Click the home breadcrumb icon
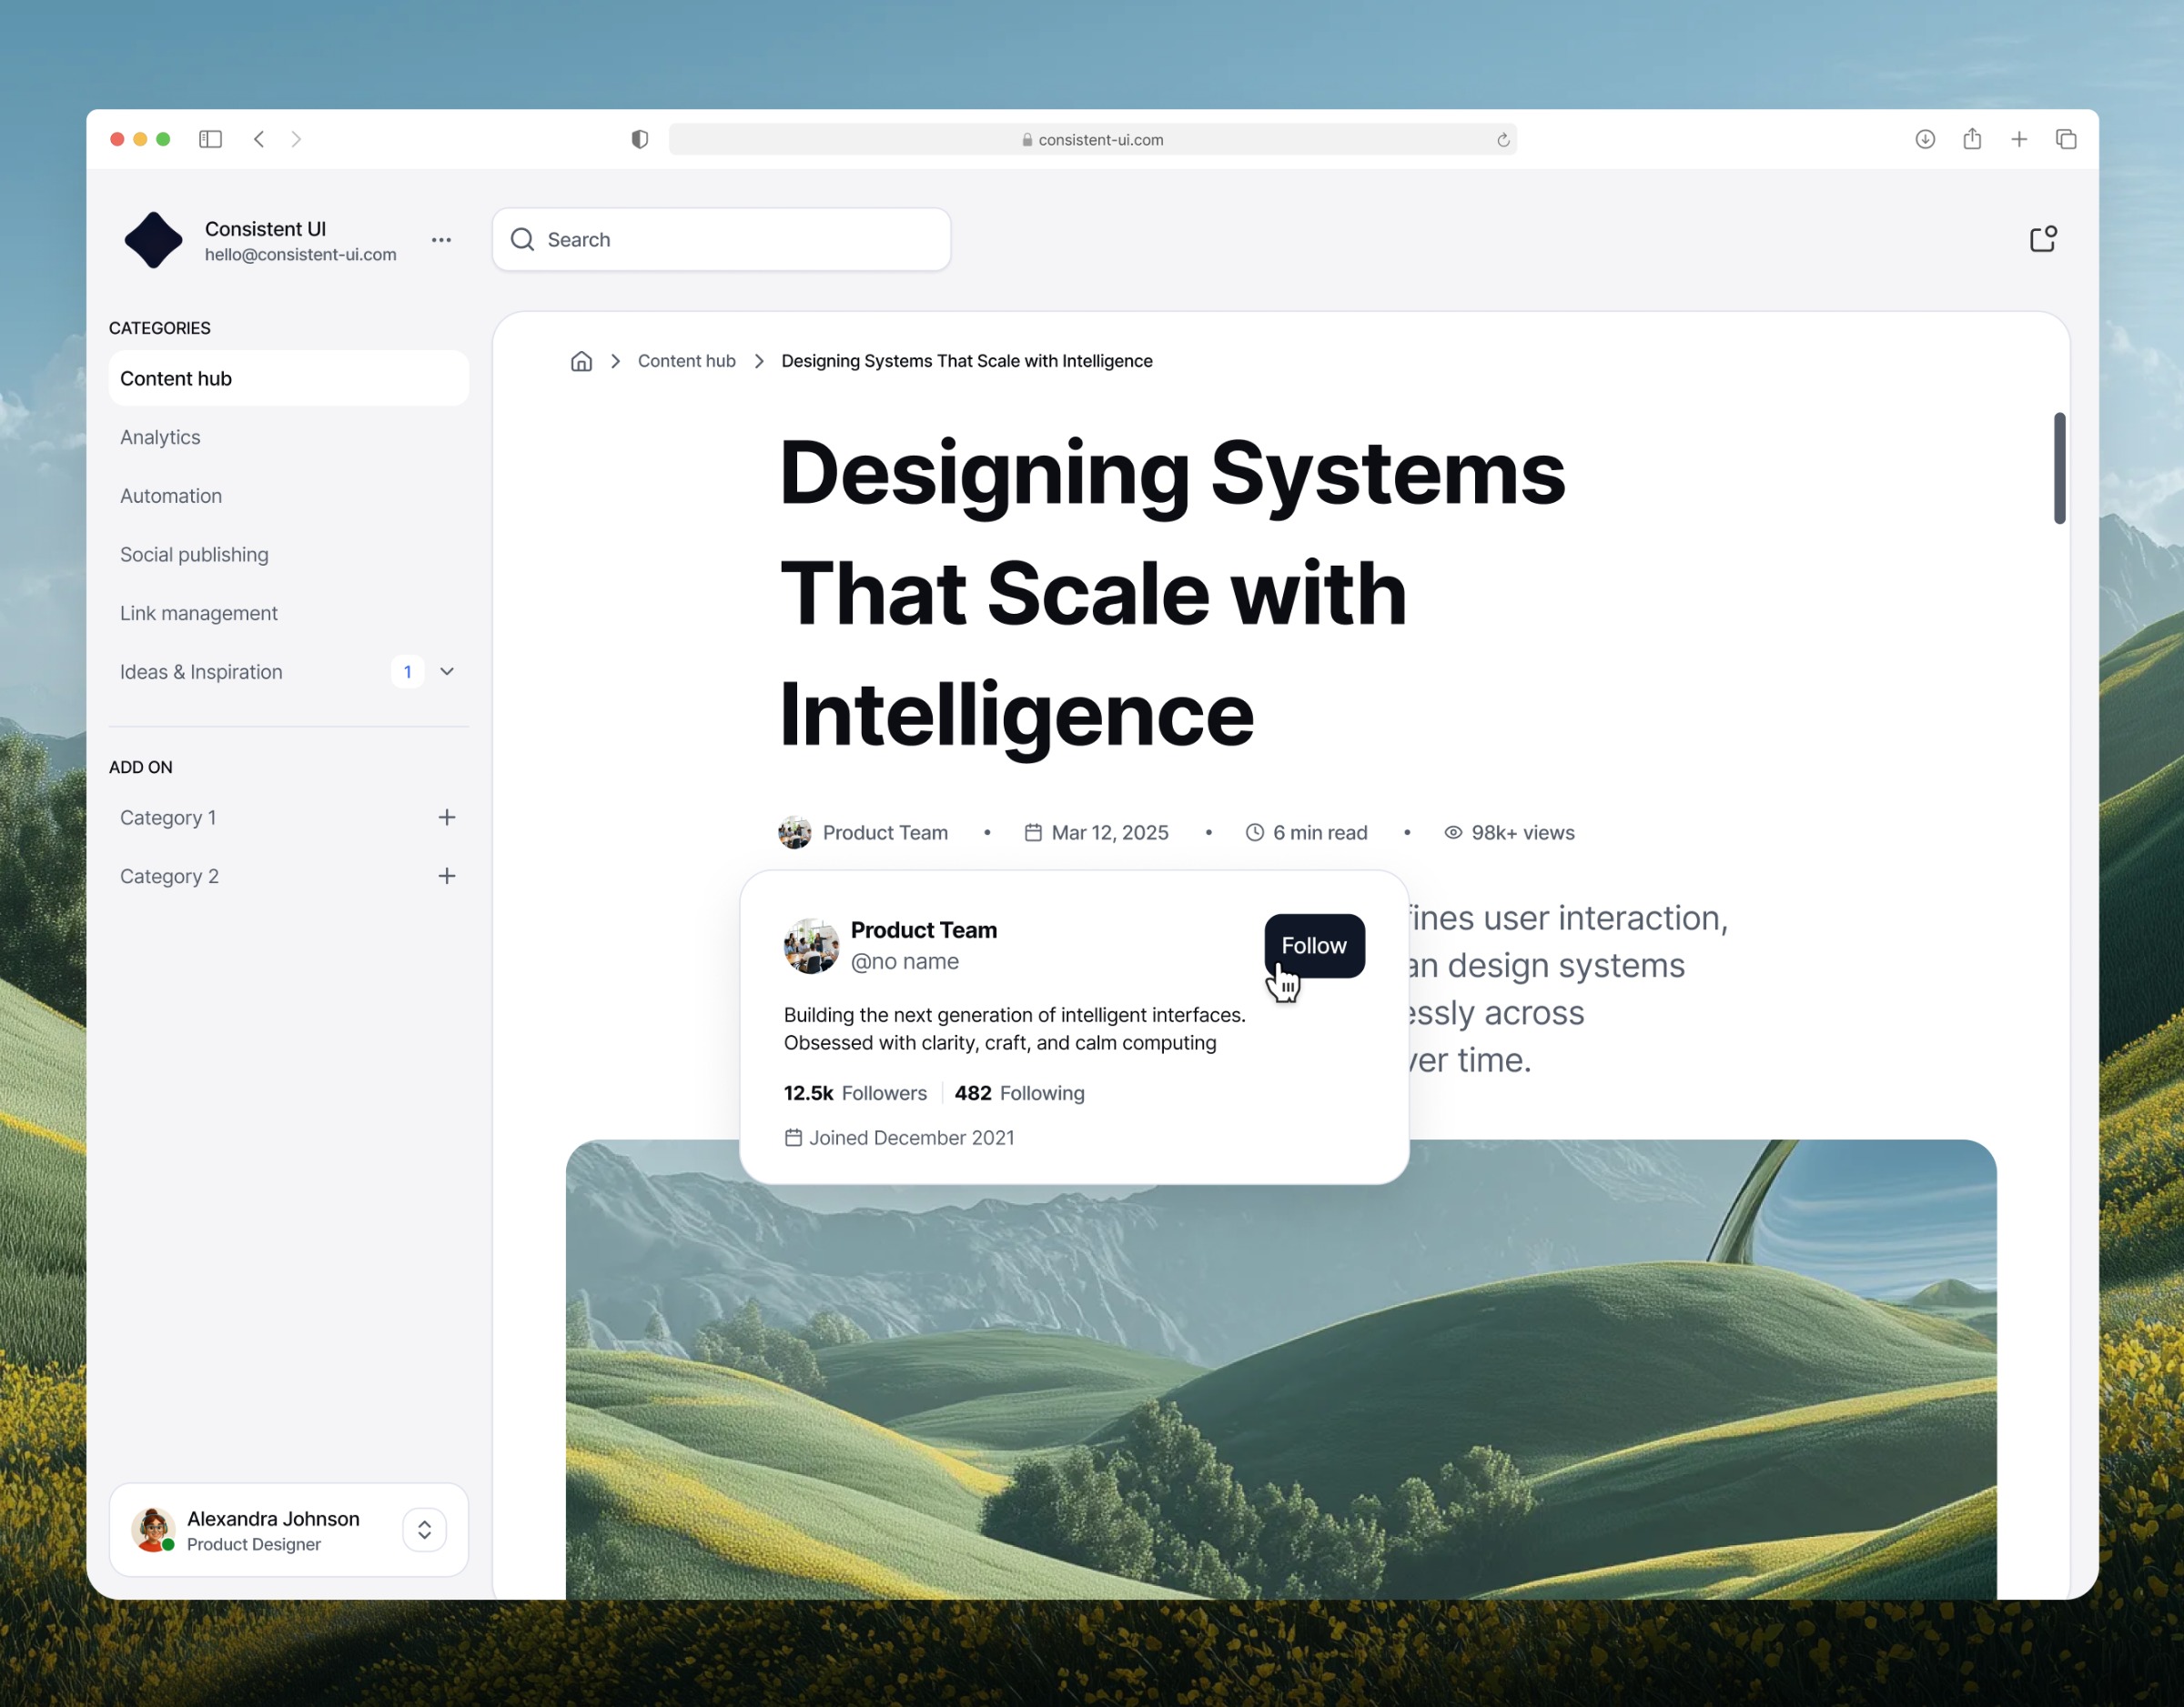 [x=581, y=361]
